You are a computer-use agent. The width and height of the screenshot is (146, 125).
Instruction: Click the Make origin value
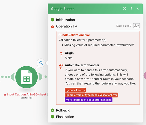click(69, 58)
